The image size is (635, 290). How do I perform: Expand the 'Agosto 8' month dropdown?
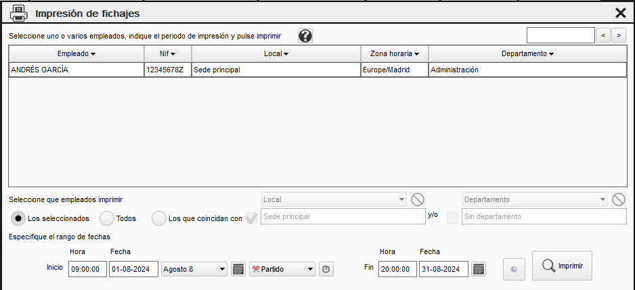pos(194,269)
